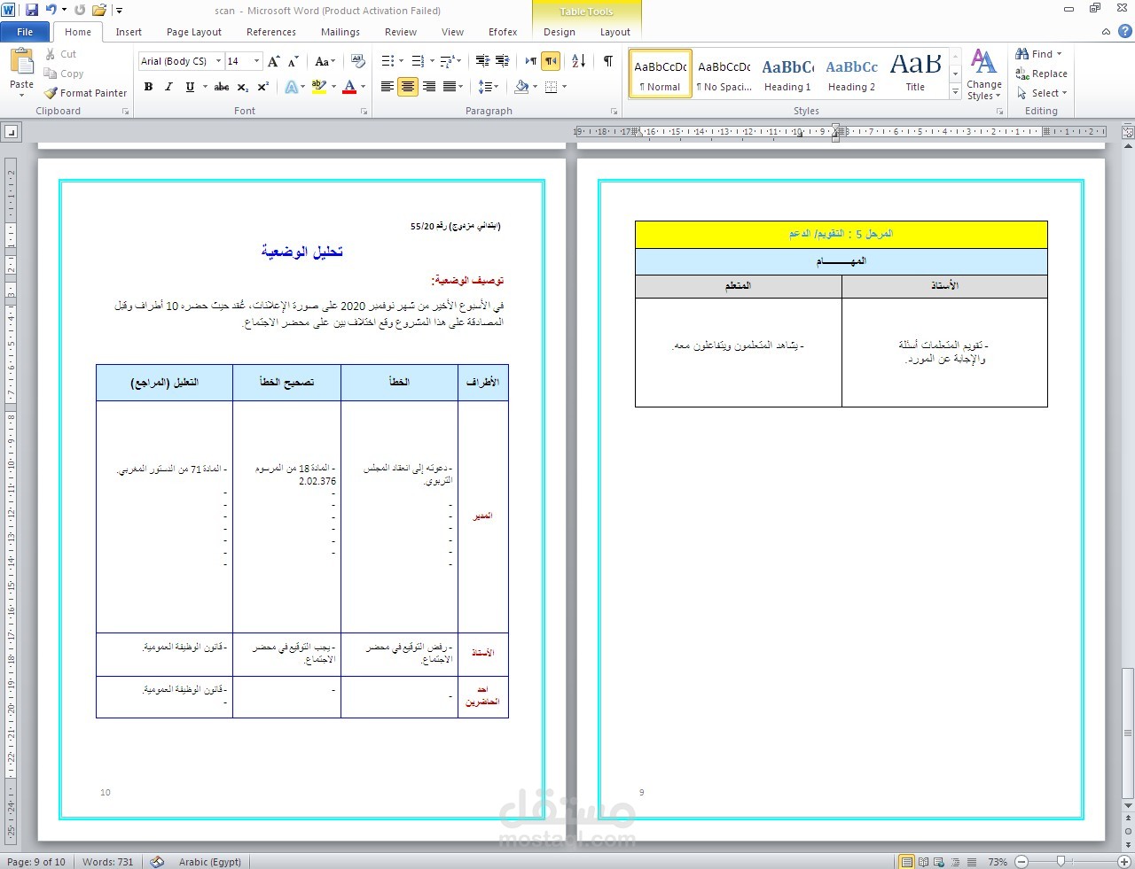Toggle Italic formatting
Screen dimensions: 1135x869
pyautogui.click(x=168, y=87)
